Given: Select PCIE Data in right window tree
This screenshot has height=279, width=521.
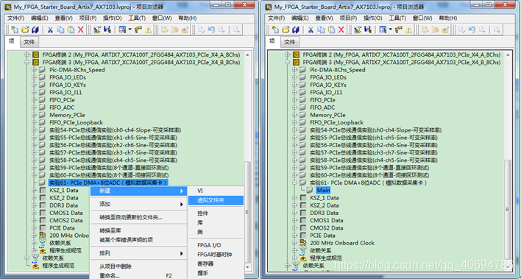Looking at the screenshot, I should click(x=322, y=236).
